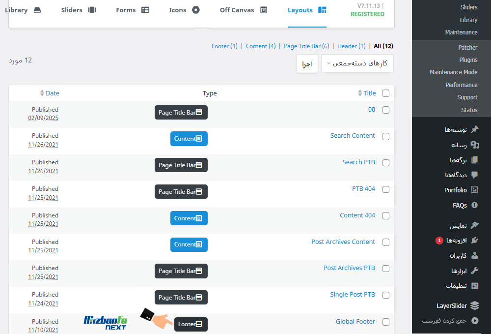The width and height of the screenshot is (491, 334).
Task: Check the PTB 404 row checkbox
Action: point(386,189)
